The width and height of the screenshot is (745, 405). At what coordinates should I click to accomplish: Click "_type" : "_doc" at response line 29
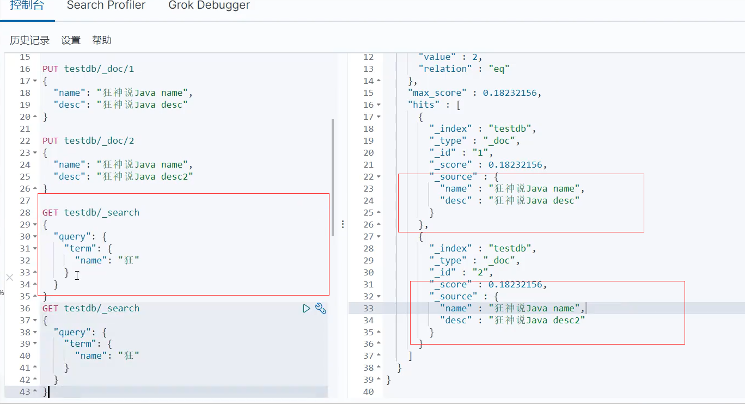click(x=475, y=261)
